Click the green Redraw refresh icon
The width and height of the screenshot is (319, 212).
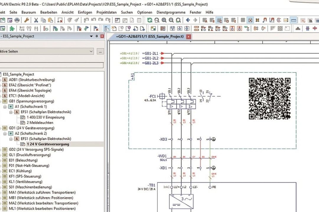click(x=150, y=20)
